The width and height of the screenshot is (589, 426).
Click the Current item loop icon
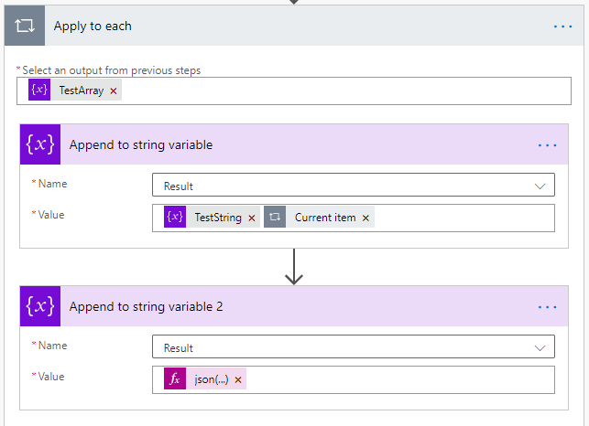tap(275, 217)
